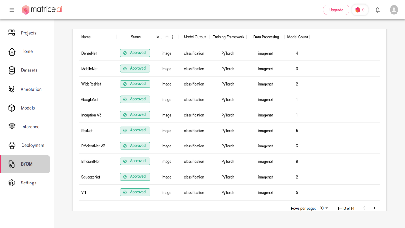Click the Training Framework column header
The image size is (405, 228).
point(229,37)
